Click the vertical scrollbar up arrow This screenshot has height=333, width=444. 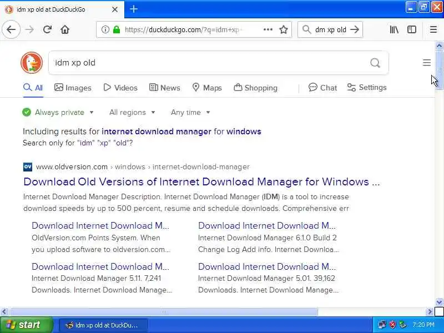[x=439, y=46]
